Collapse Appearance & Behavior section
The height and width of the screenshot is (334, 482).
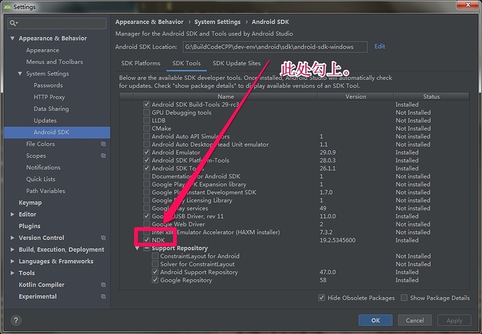coord(13,38)
